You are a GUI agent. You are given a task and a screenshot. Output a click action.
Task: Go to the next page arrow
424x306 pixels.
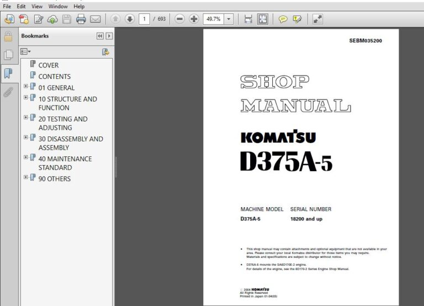[130, 19]
